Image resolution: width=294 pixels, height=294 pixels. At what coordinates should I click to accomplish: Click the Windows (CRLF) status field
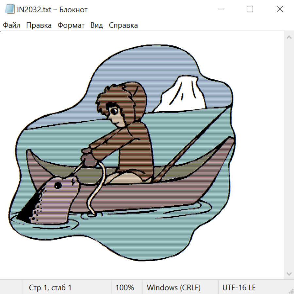pyautogui.click(x=173, y=288)
